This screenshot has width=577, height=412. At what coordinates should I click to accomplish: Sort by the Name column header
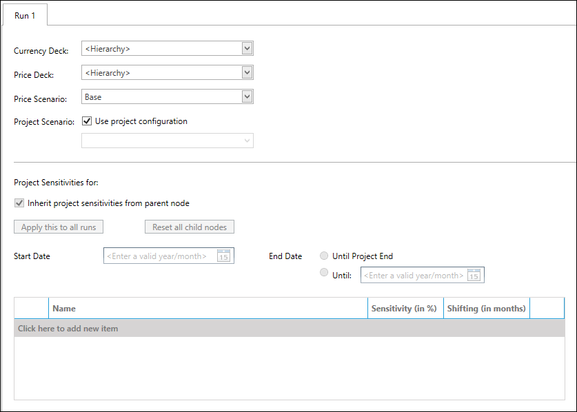click(207, 309)
